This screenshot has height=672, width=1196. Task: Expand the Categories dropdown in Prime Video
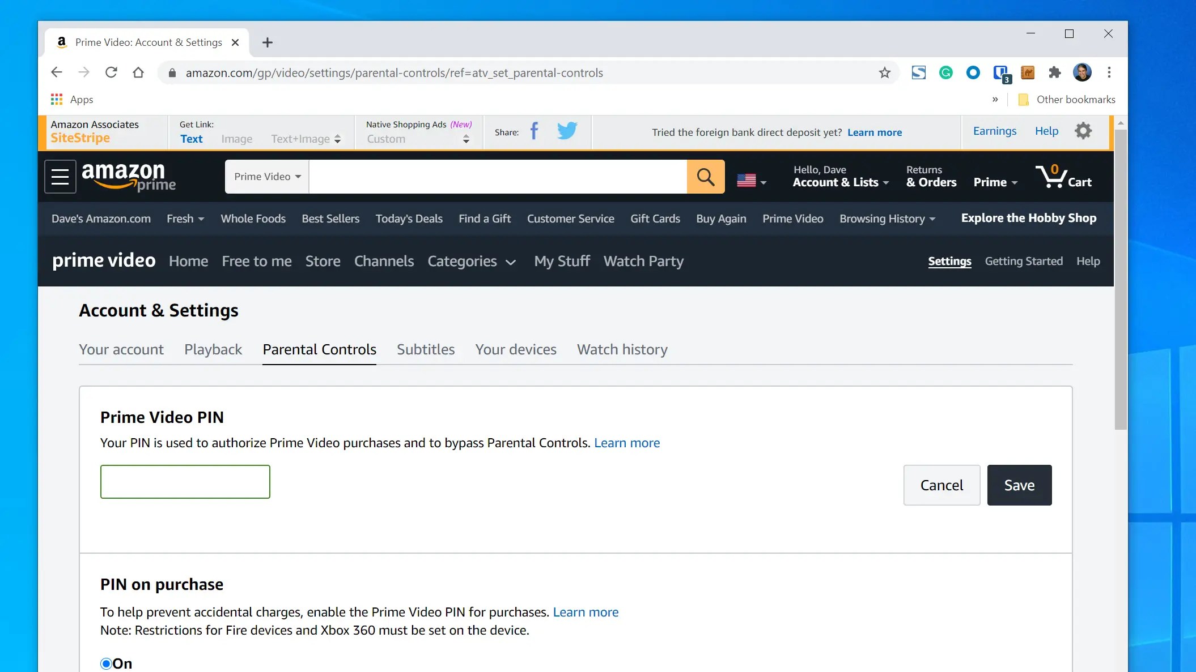pos(472,262)
